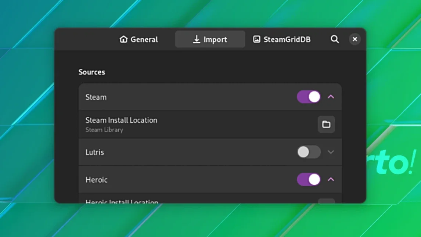Click the Lutris row label
The image size is (421, 237).
pyautogui.click(x=94, y=152)
